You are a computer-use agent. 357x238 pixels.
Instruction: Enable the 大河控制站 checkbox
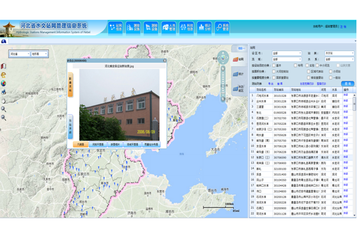[x=274, y=72]
